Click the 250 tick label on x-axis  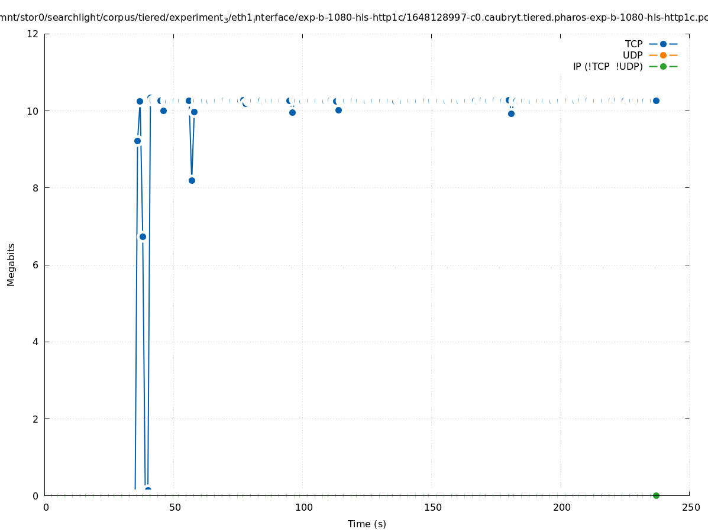(690, 507)
